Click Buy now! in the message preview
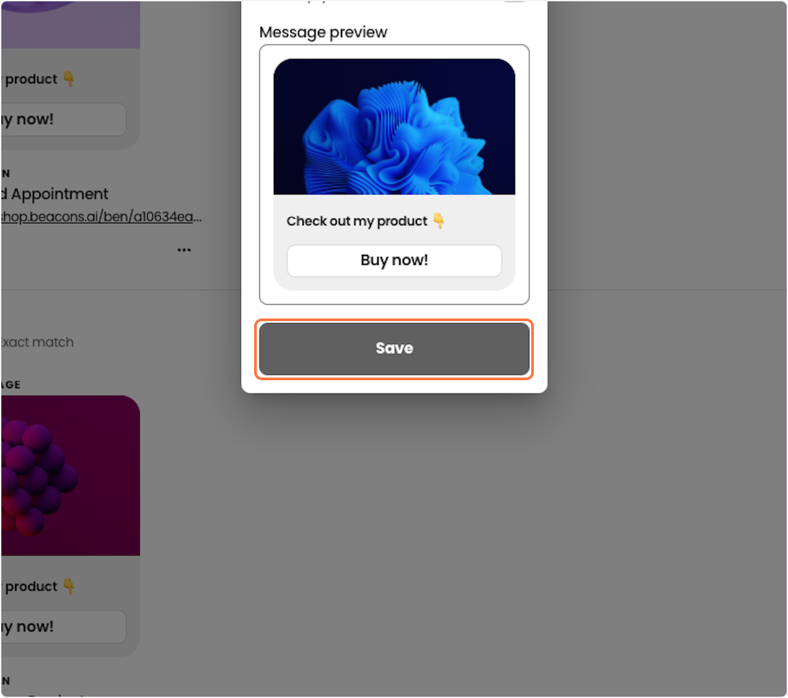788x698 pixels. coord(394,261)
